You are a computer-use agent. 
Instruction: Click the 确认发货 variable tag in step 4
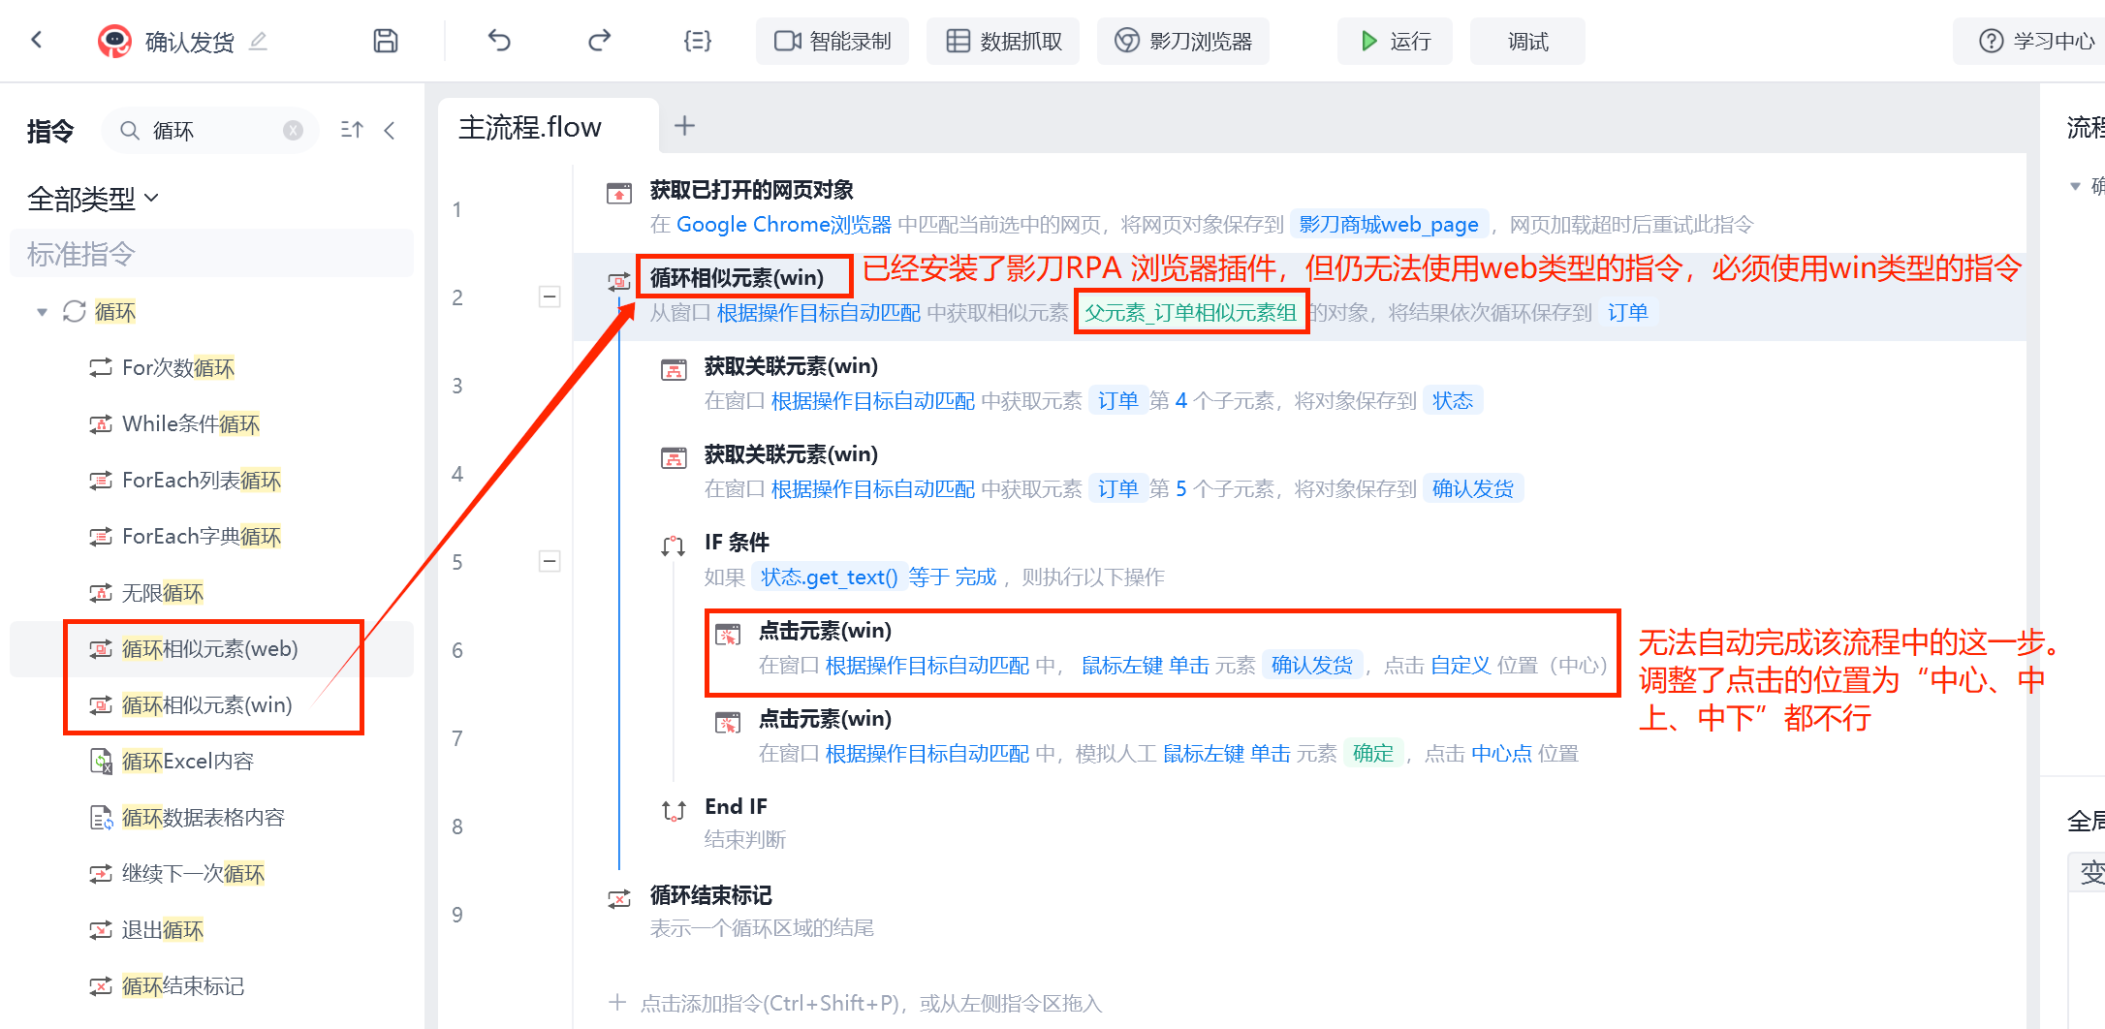coord(1473,489)
